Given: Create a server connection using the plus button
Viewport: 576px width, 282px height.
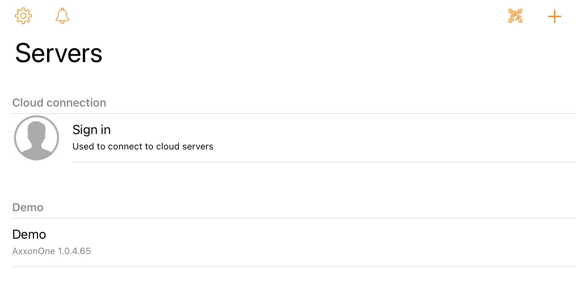Looking at the screenshot, I should coord(555,17).
